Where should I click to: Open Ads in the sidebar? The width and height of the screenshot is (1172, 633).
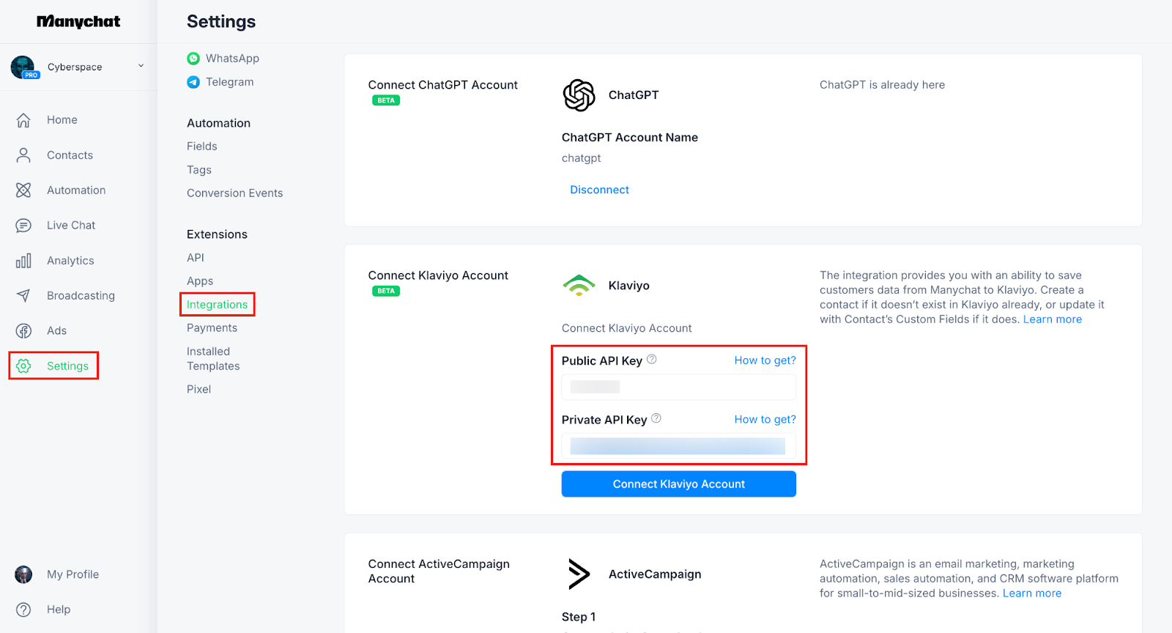56,330
